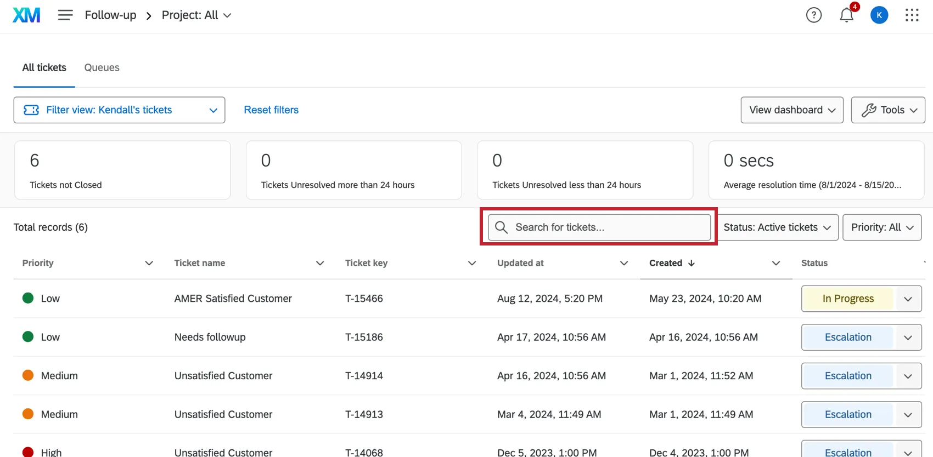
Task: Click the XM logo icon
Action: 26,15
